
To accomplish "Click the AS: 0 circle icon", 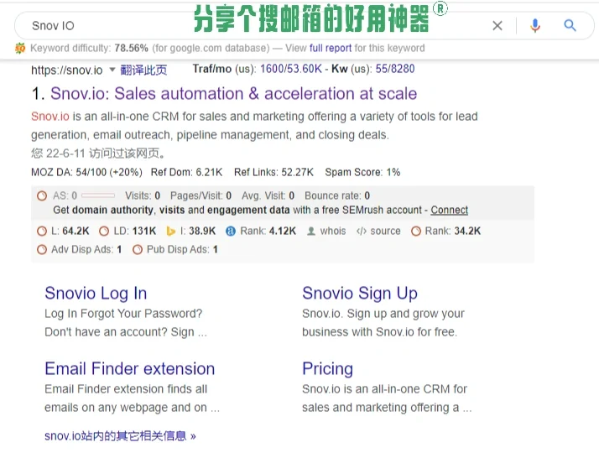I will (x=42, y=196).
